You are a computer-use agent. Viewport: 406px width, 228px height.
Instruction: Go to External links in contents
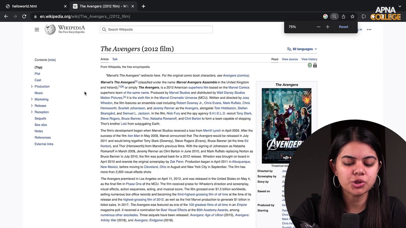(44, 144)
